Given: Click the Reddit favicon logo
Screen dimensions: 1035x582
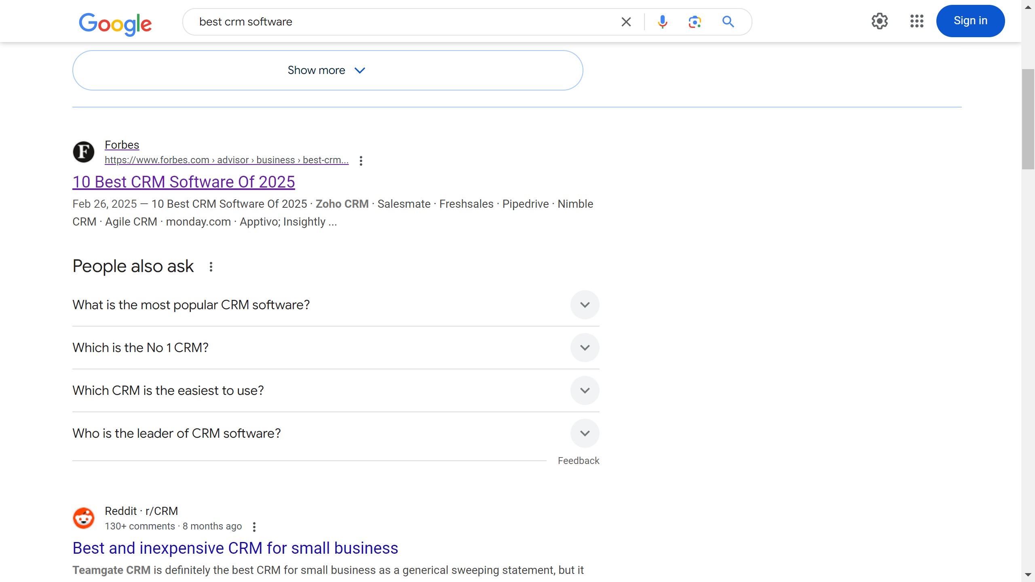Looking at the screenshot, I should (84, 518).
